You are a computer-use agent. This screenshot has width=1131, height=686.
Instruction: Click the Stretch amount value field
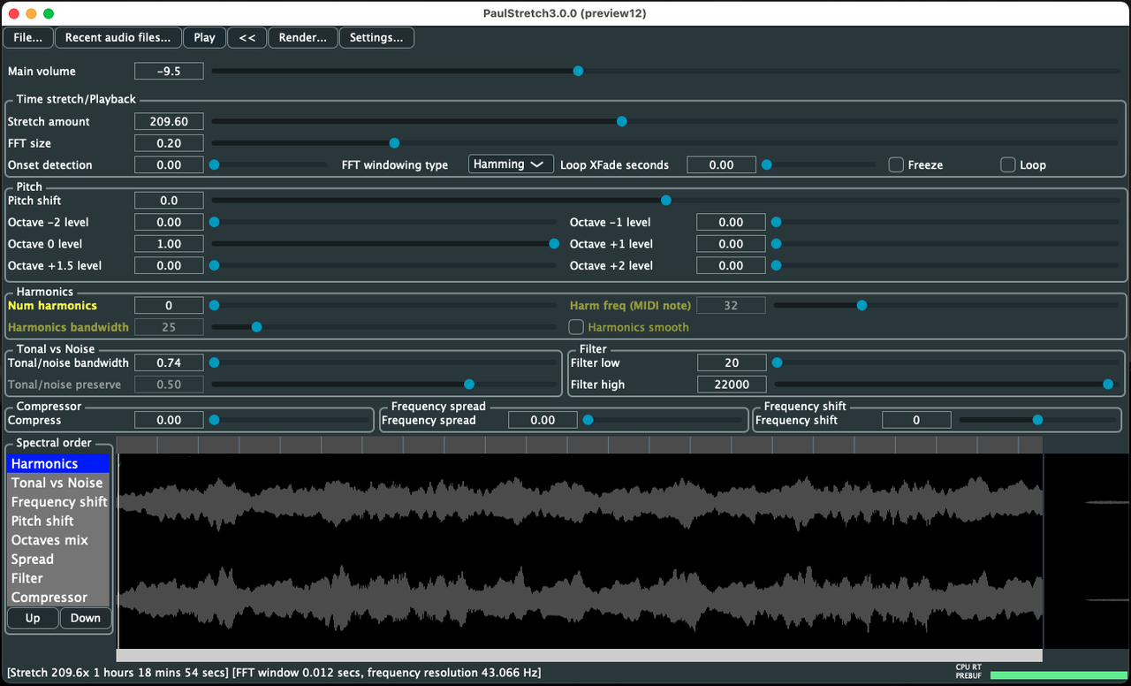click(169, 121)
